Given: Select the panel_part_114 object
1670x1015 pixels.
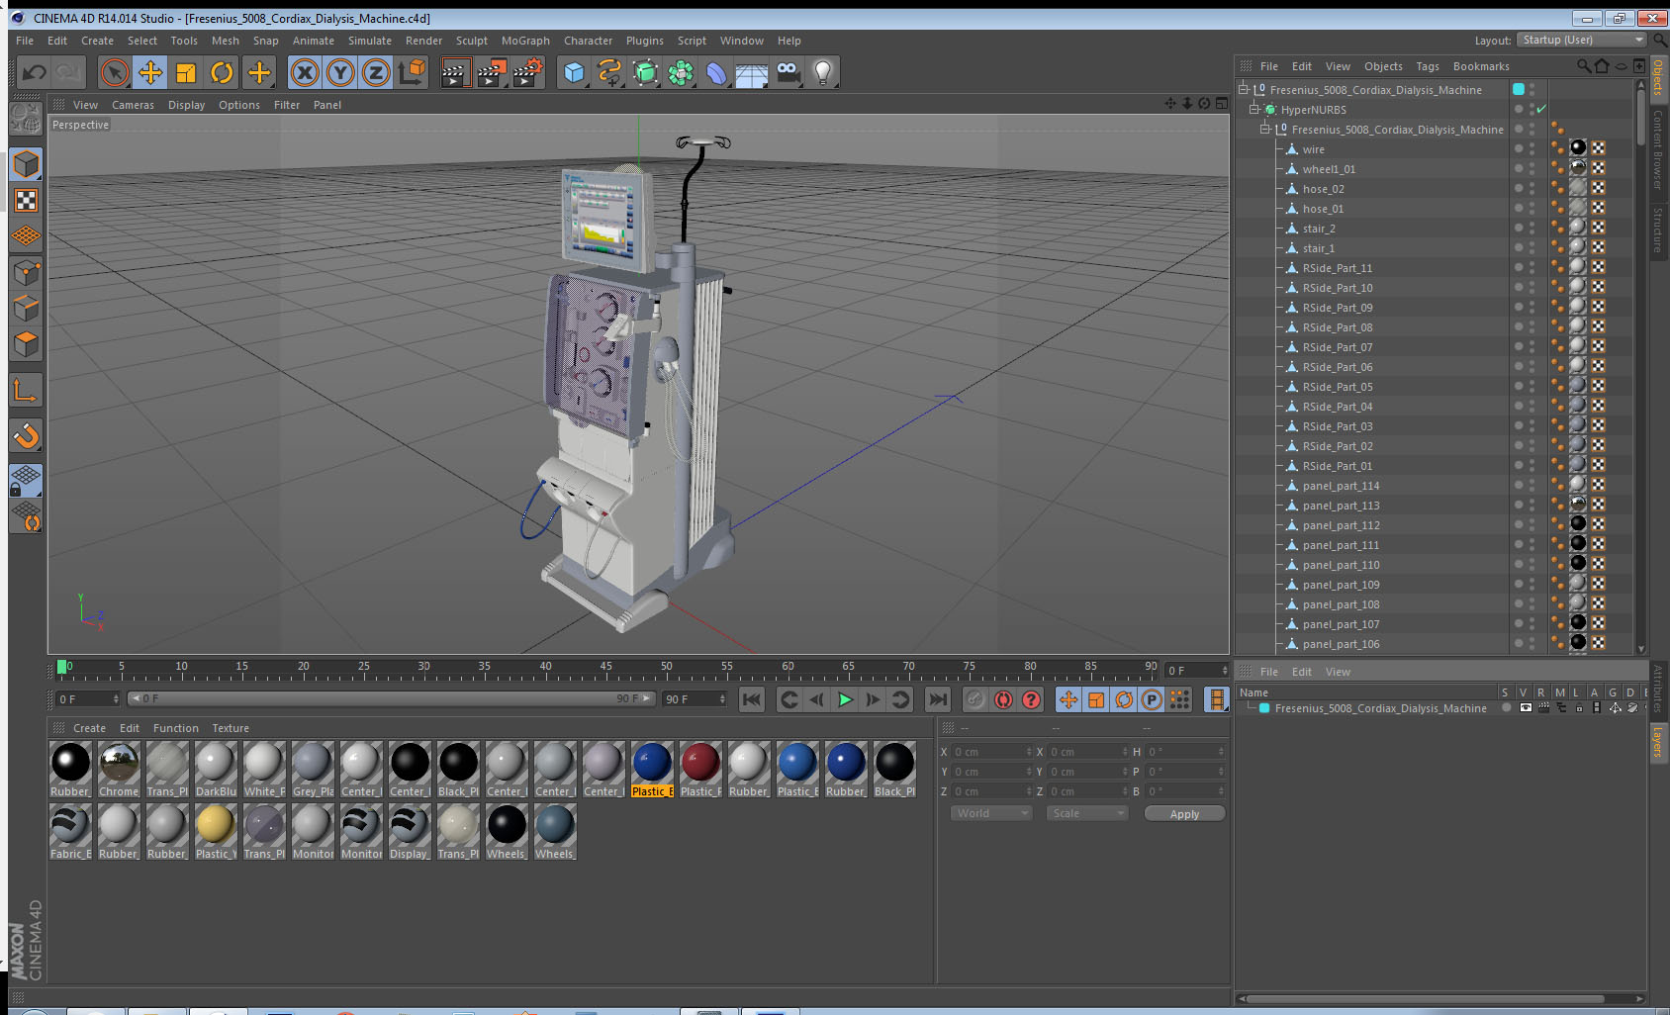Looking at the screenshot, I should (1341, 486).
